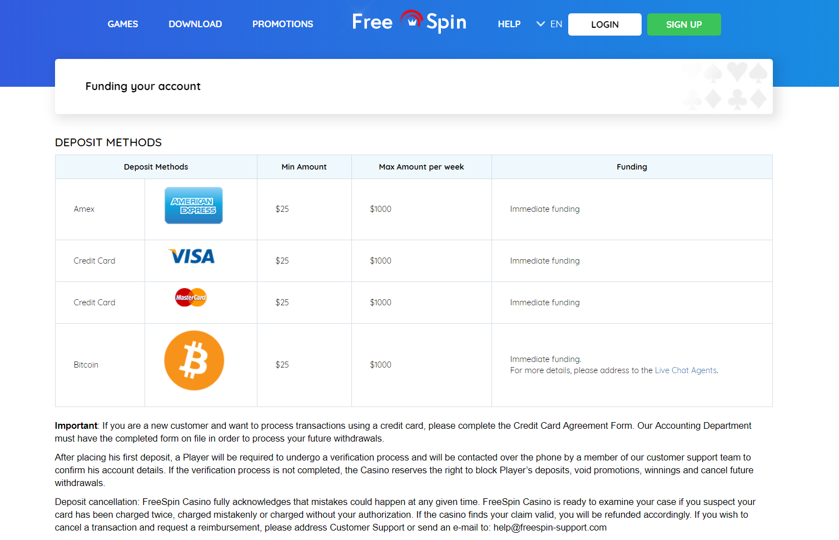Select the Bitcoin row label
This screenshot has height=540, width=839.
pyautogui.click(x=86, y=365)
